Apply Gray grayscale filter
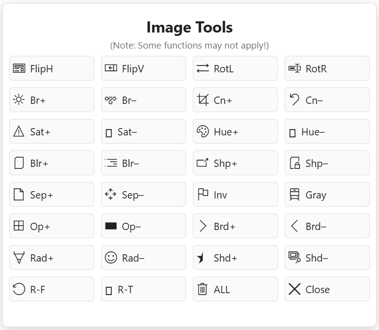The width and height of the screenshot is (379, 330). coord(327,195)
